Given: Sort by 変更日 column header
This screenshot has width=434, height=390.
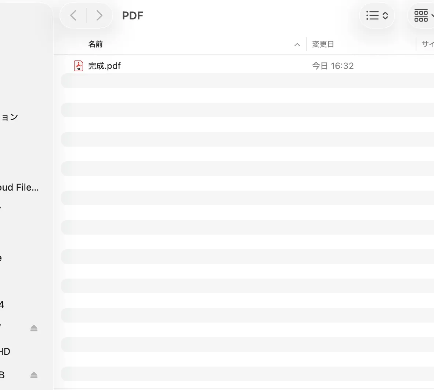Looking at the screenshot, I should 323,44.
